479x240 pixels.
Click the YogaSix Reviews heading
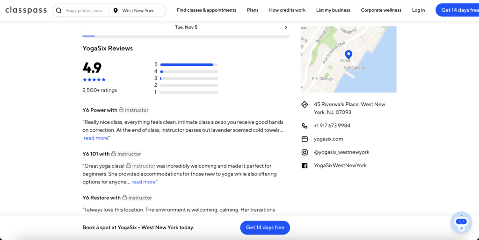[108, 48]
